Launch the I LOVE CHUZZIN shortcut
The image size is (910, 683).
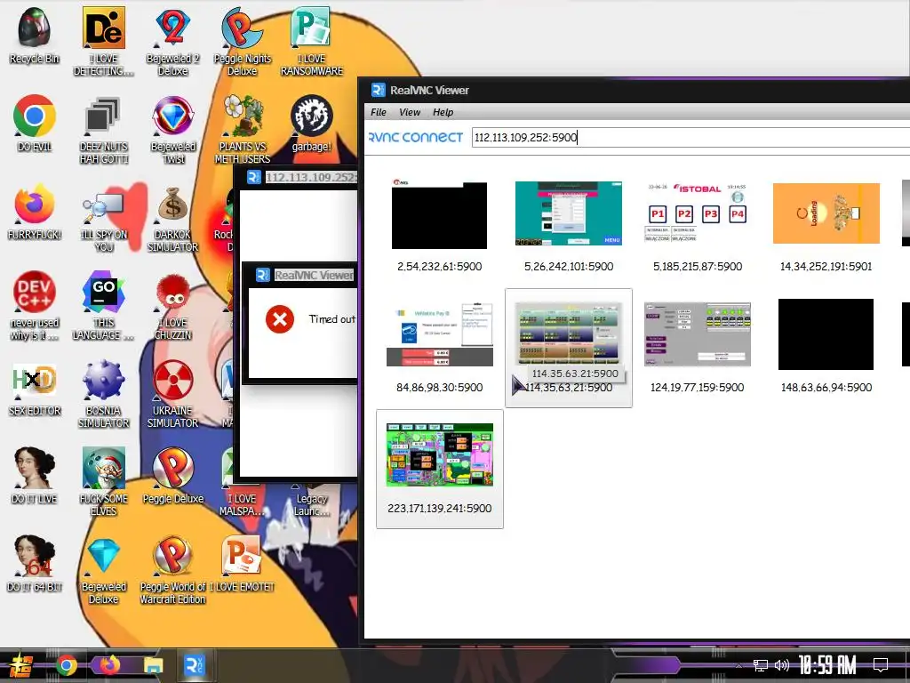[173, 293]
